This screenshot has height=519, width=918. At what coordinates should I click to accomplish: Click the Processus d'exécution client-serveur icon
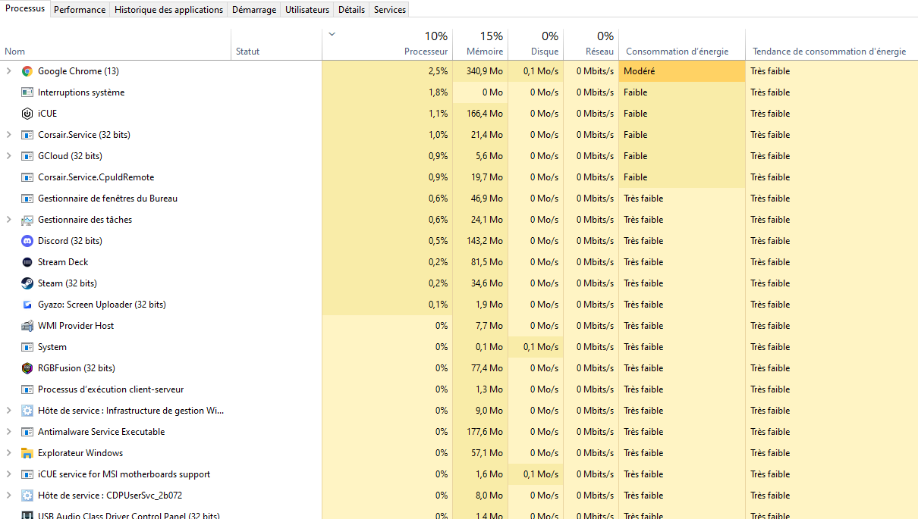[27, 389]
